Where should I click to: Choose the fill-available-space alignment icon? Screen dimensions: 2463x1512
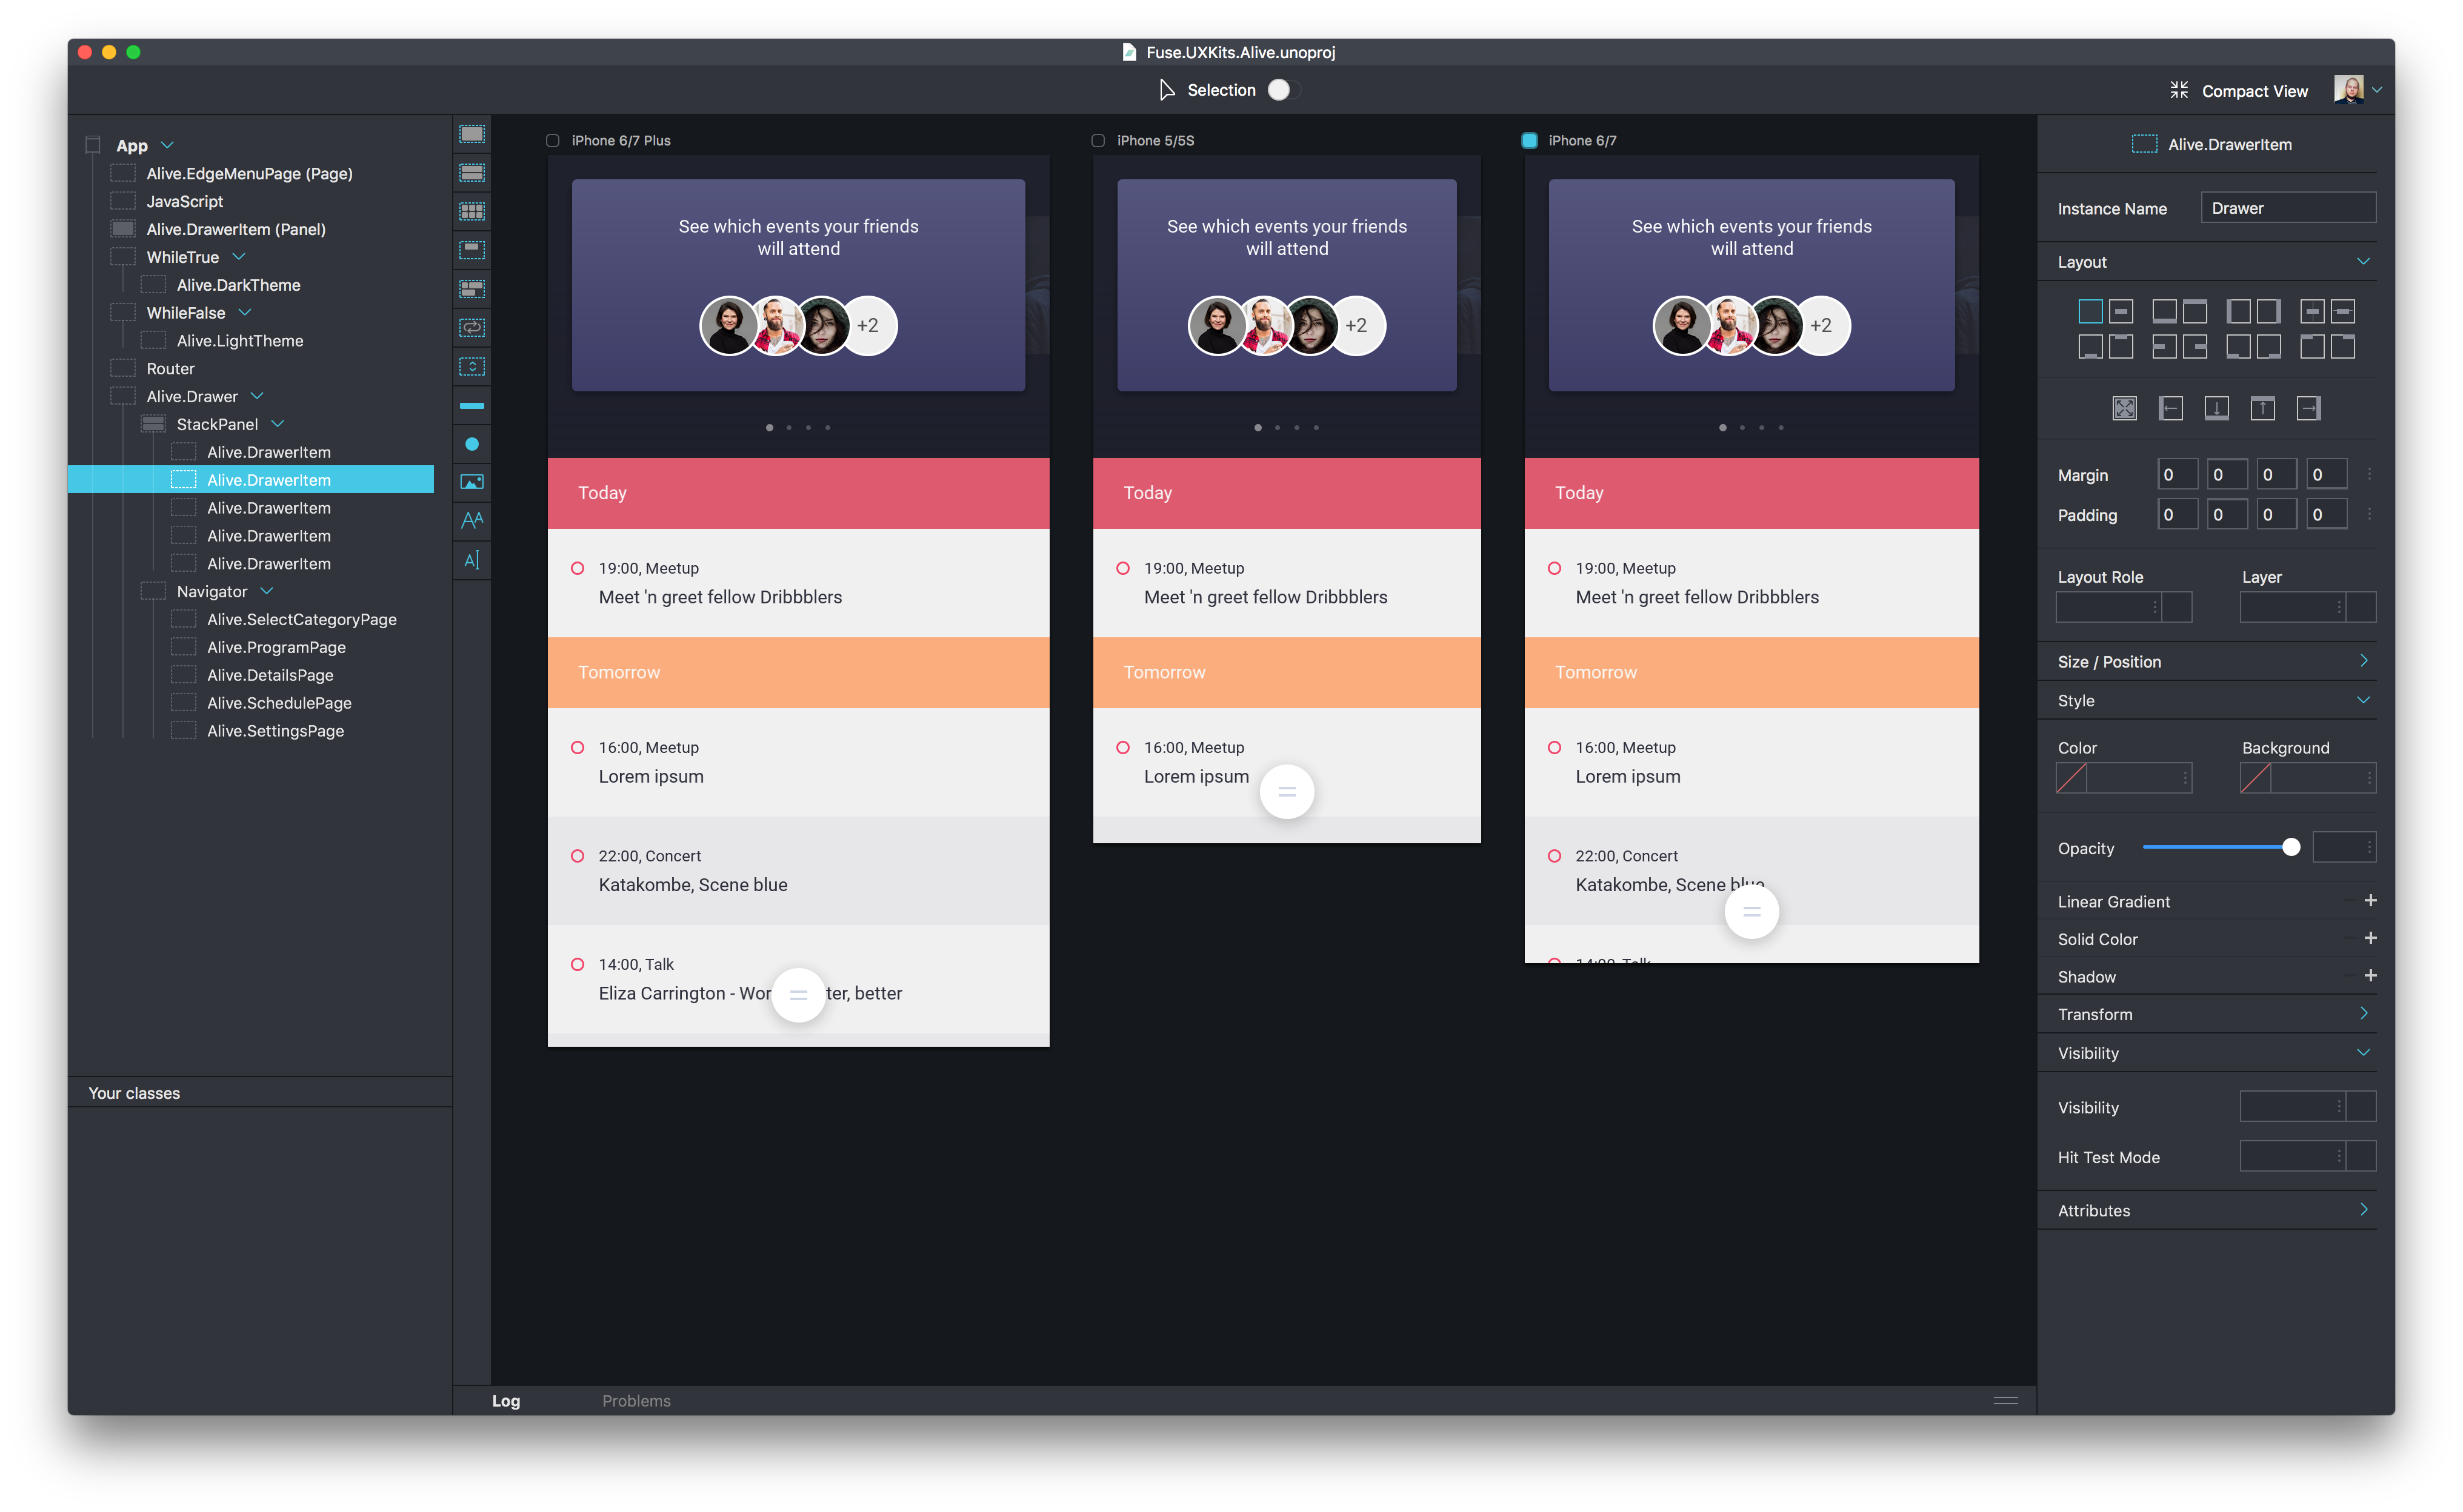(x=2125, y=408)
